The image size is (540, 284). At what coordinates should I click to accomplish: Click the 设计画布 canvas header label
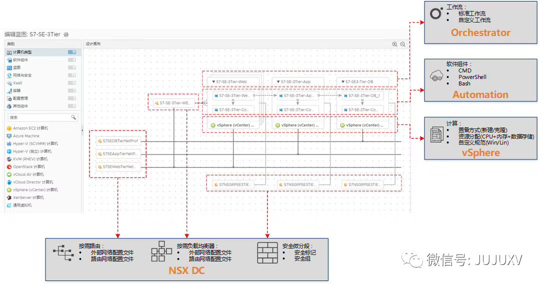coord(93,44)
